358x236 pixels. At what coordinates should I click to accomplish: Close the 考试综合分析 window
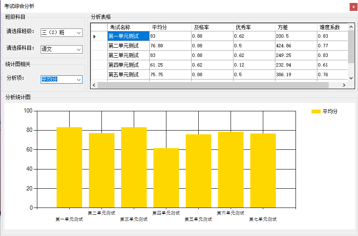pos(353,6)
